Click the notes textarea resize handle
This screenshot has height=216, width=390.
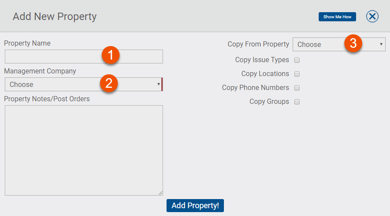(x=160, y=193)
